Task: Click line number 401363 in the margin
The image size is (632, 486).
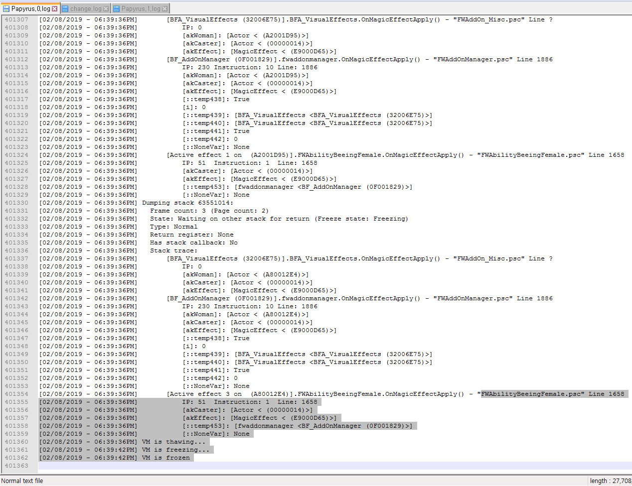Action: pos(17,466)
